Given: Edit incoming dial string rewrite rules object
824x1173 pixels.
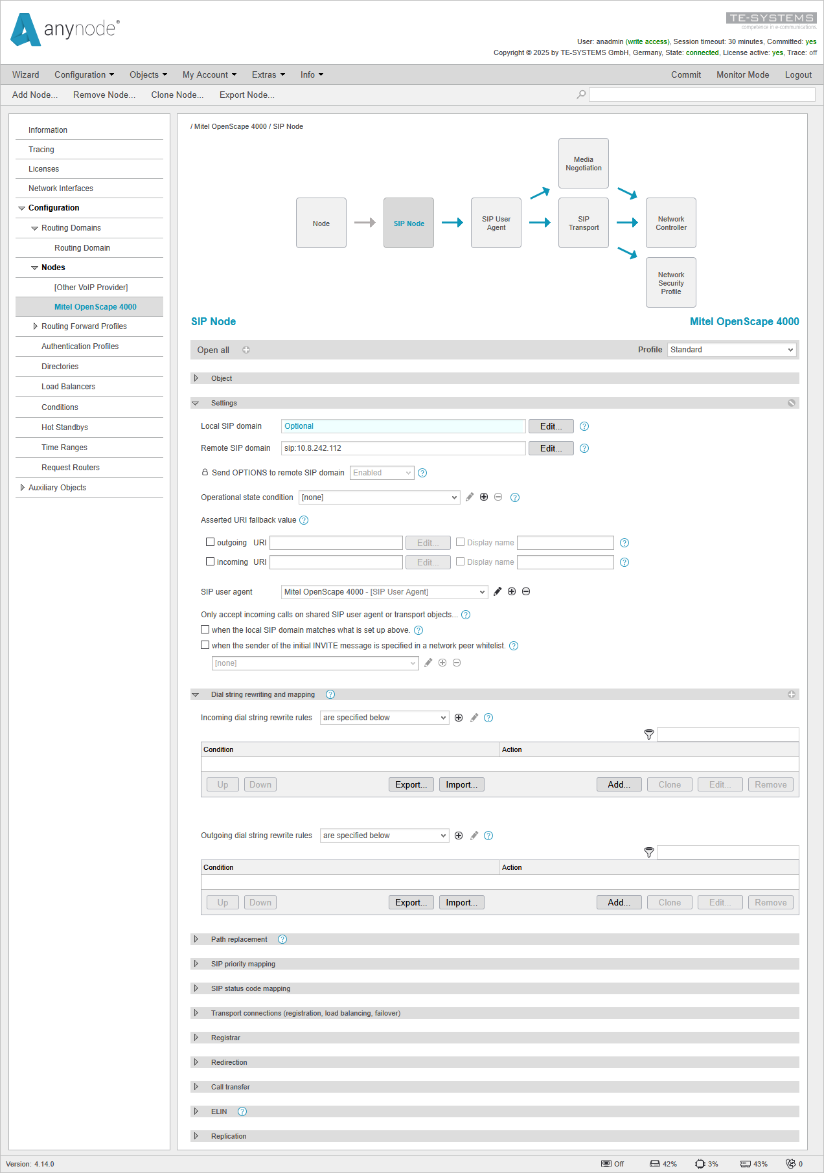Looking at the screenshot, I should click(x=474, y=718).
